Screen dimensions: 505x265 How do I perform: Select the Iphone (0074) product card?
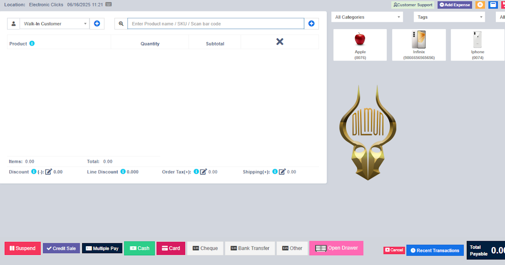click(478, 45)
